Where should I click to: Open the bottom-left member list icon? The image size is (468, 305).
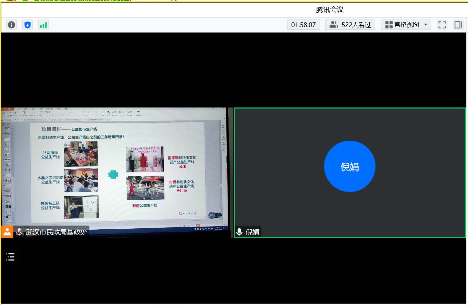pos(10,257)
